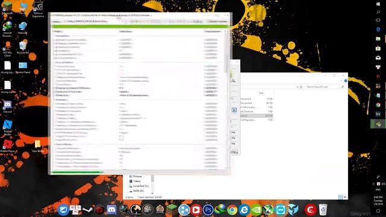Select the 620 KB Application file row
Image resolution: width=386 pixels, height=217 pixels.
tap(256, 116)
